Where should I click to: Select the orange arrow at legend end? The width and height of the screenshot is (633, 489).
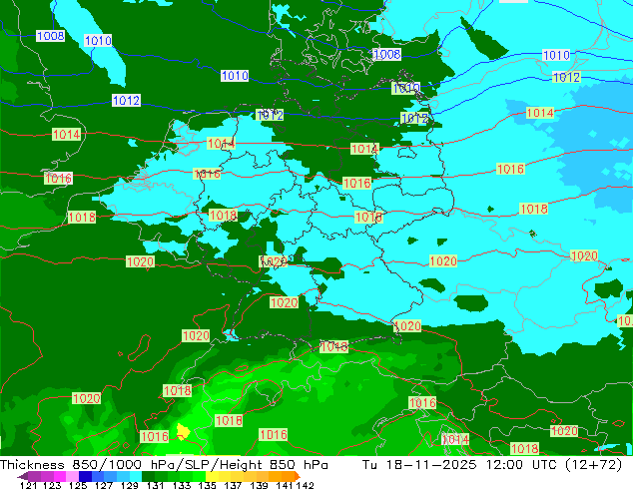tap(297, 476)
